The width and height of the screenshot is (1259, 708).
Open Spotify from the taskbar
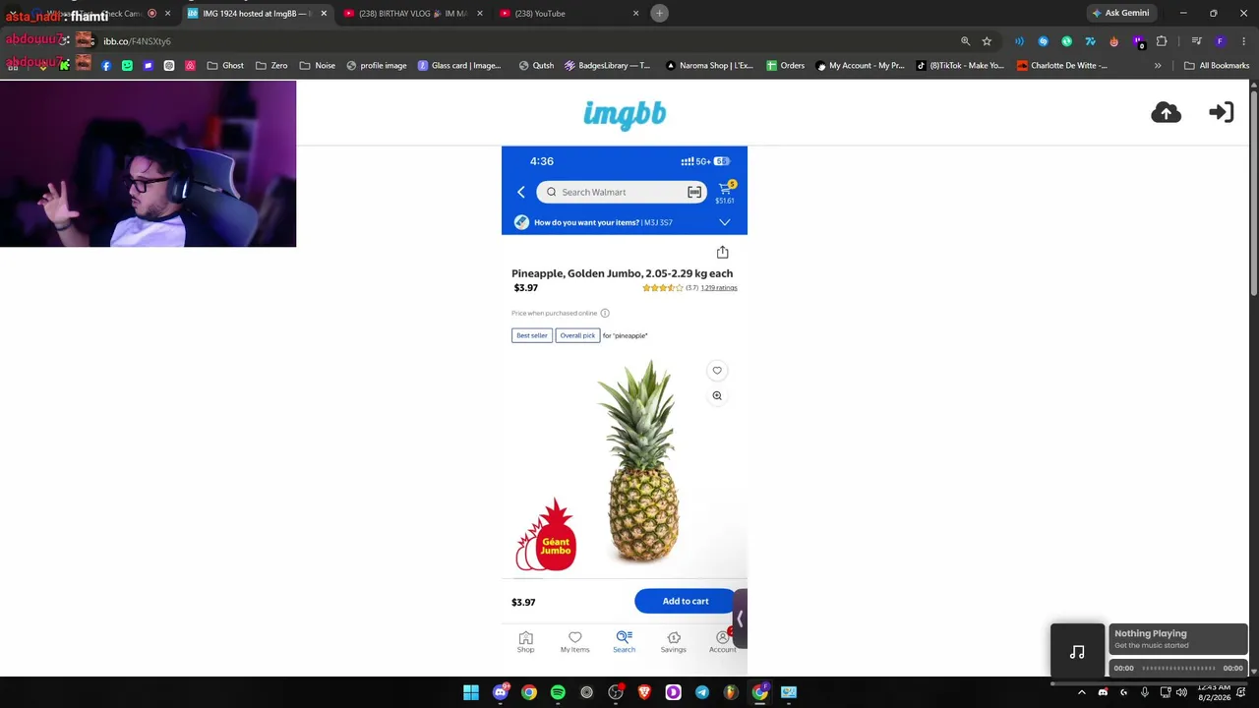pyautogui.click(x=558, y=692)
